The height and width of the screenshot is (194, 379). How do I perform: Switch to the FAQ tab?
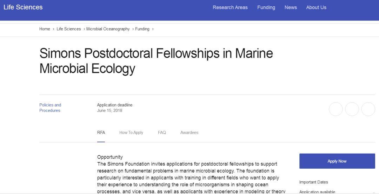coord(162,132)
